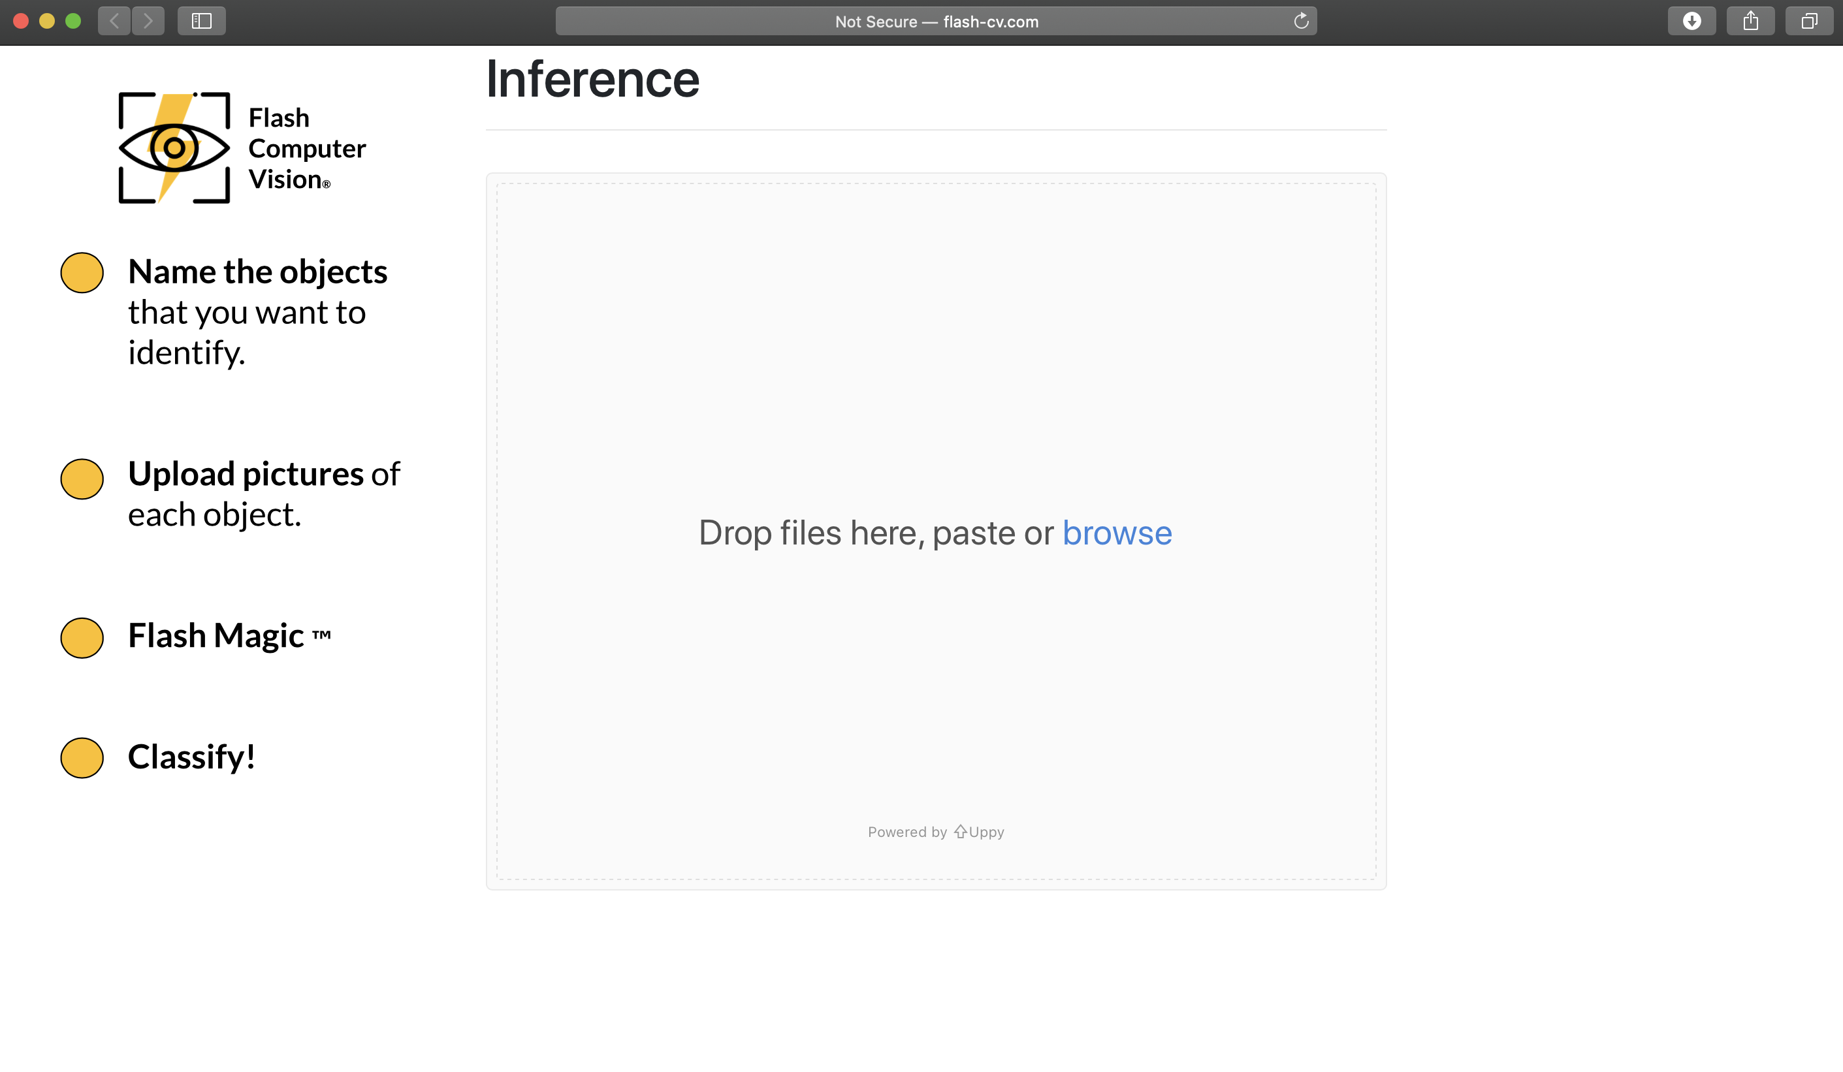Toggle the Safari sidebar button
The height and width of the screenshot is (1072, 1843).
pyautogui.click(x=201, y=20)
